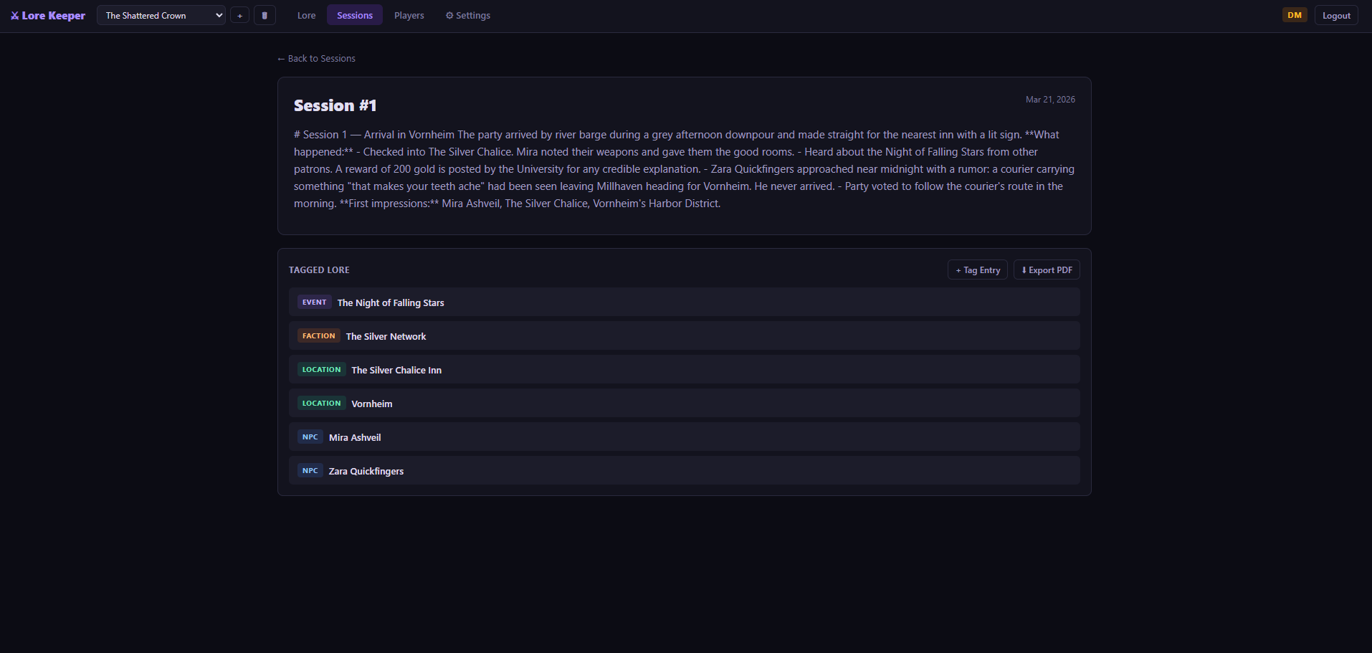Switch to the Lore tab
Screen dimensions: 1372x653
coord(306,16)
